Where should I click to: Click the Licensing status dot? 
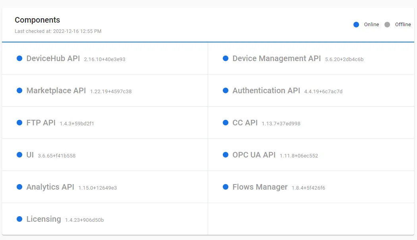19,219
